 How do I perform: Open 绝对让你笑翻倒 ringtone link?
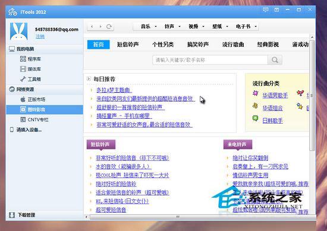[x=250, y=158]
